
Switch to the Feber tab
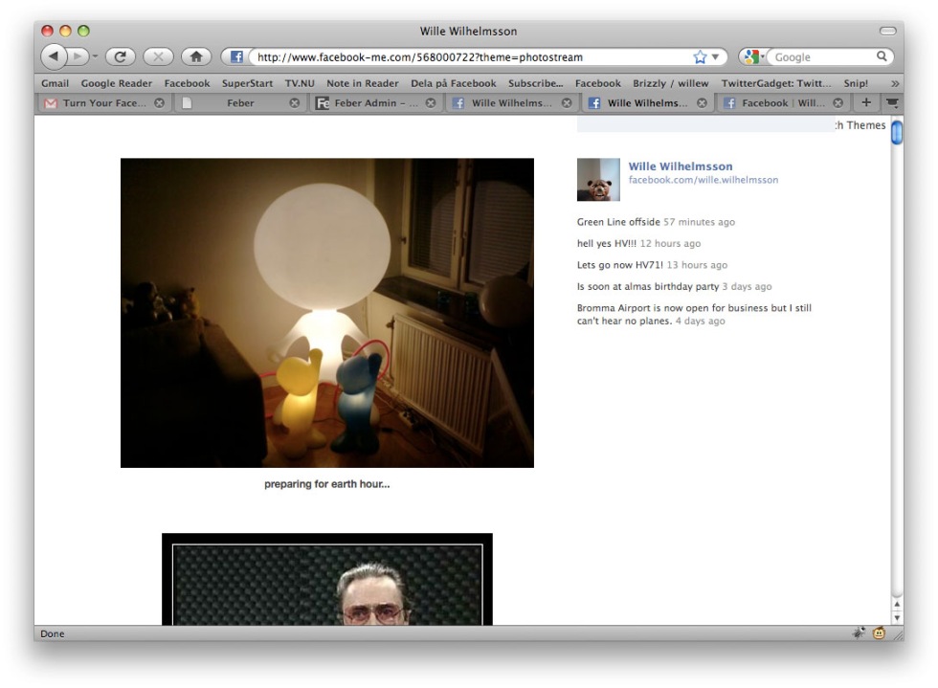click(x=240, y=103)
